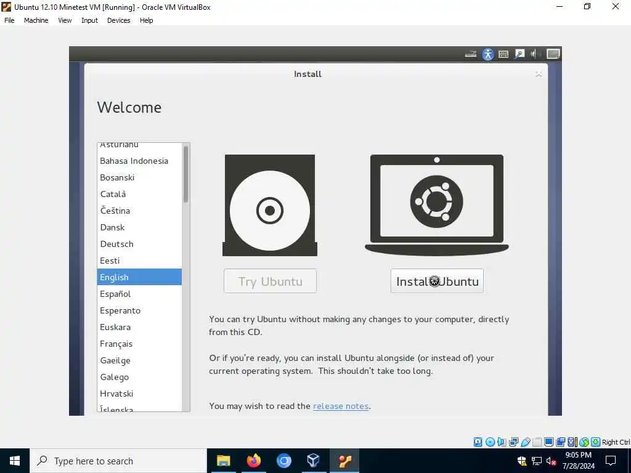Screen dimensions: 631x473
Task: Select Čeština in the language list
Action: tap(139, 211)
